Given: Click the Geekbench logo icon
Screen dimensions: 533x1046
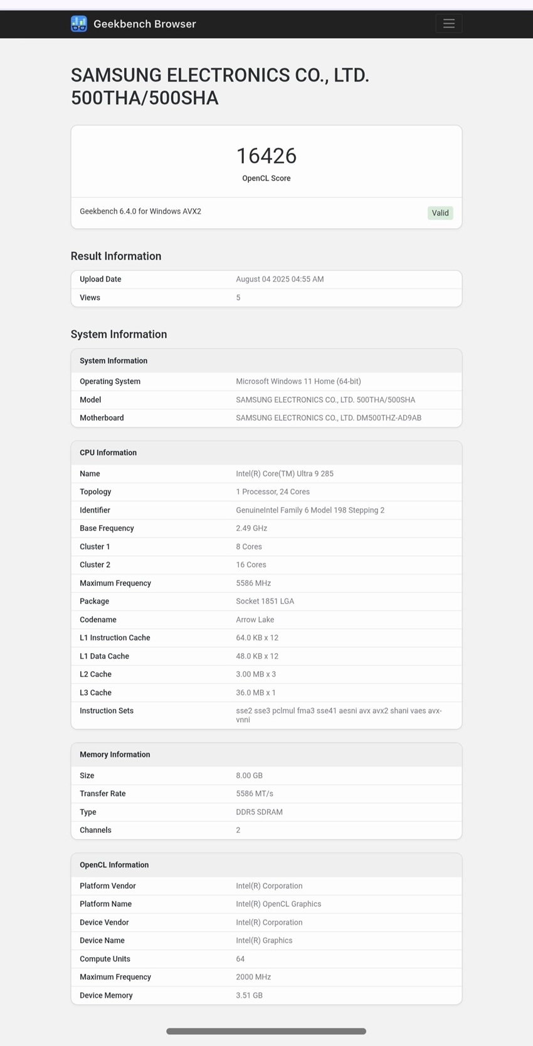Looking at the screenshot, I should tap(79, 24).
